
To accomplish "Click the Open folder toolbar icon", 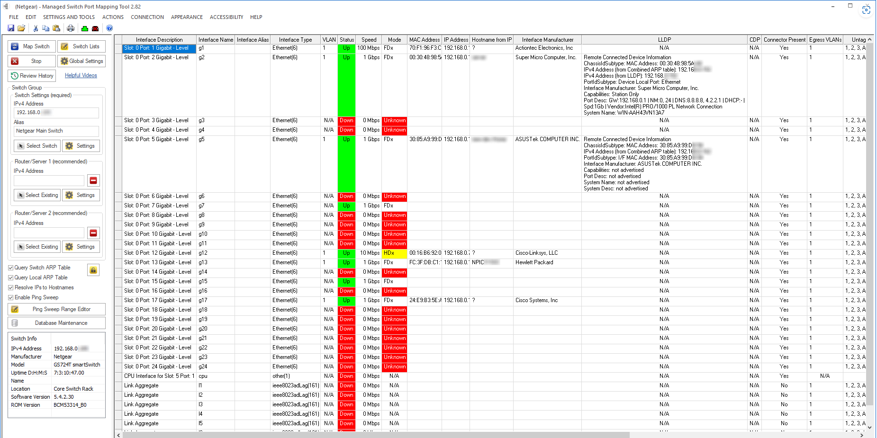I will point(21,28).
